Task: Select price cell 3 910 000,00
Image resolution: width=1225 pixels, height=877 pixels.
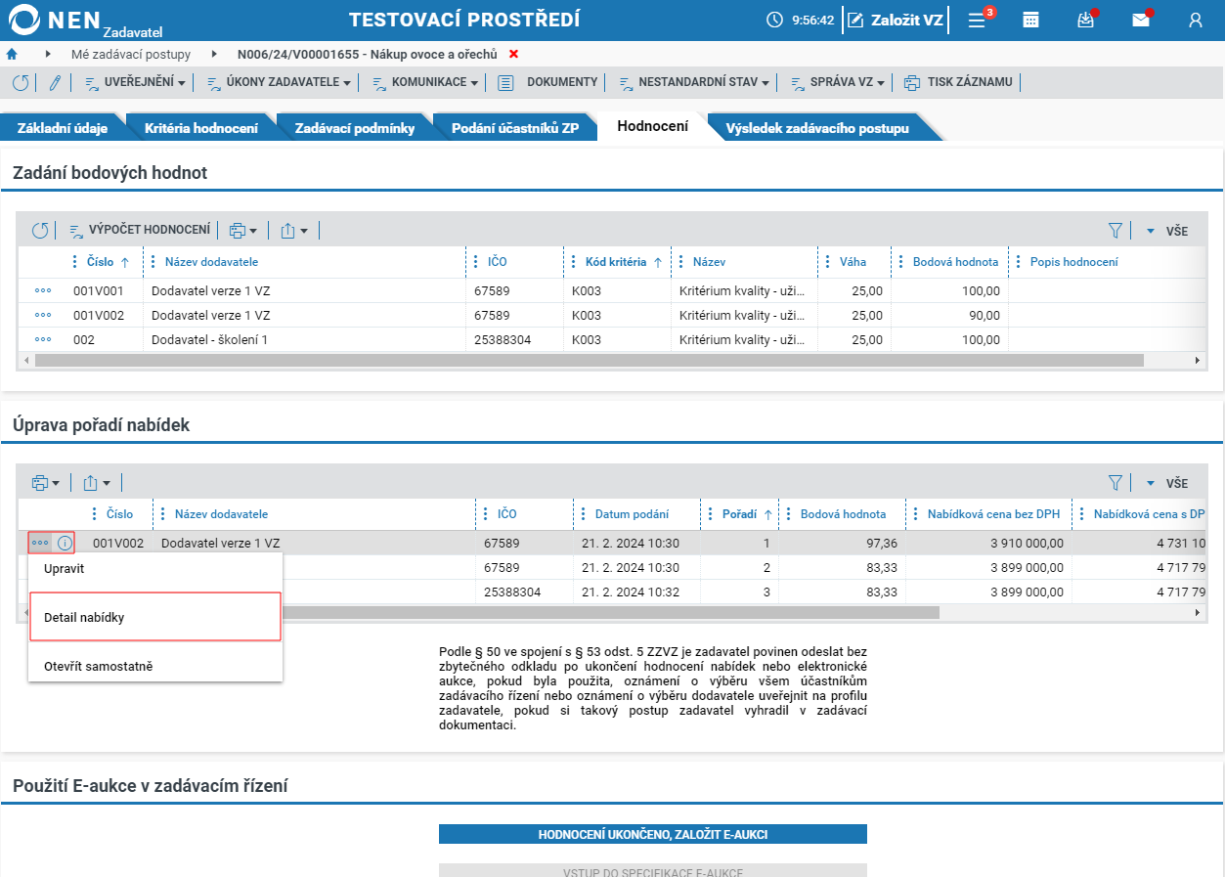Action: point(988,543)
